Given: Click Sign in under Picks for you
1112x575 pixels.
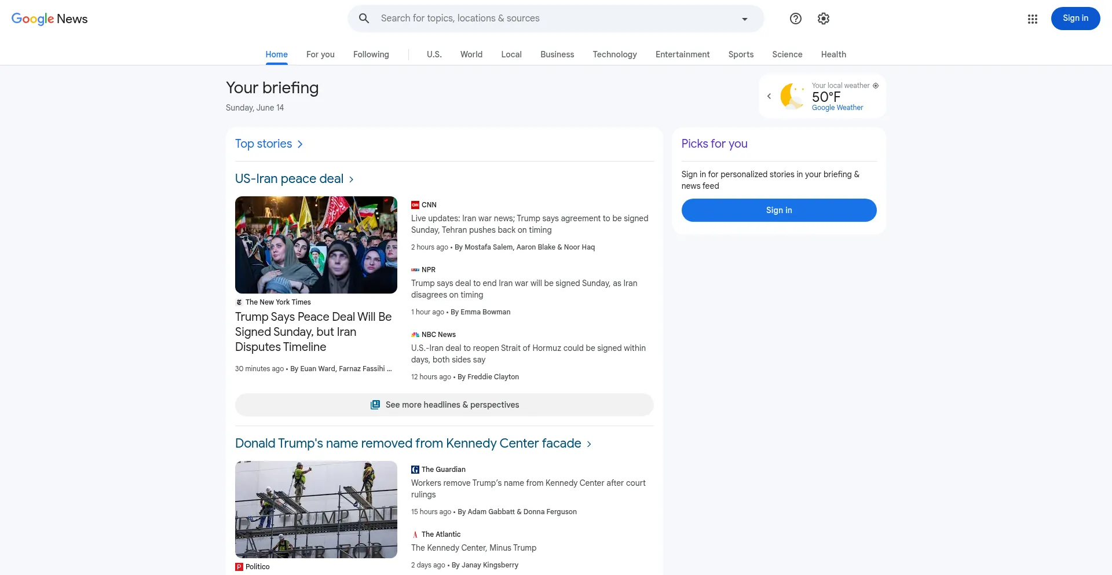Looking at the screenshot, I should (779, 210).
